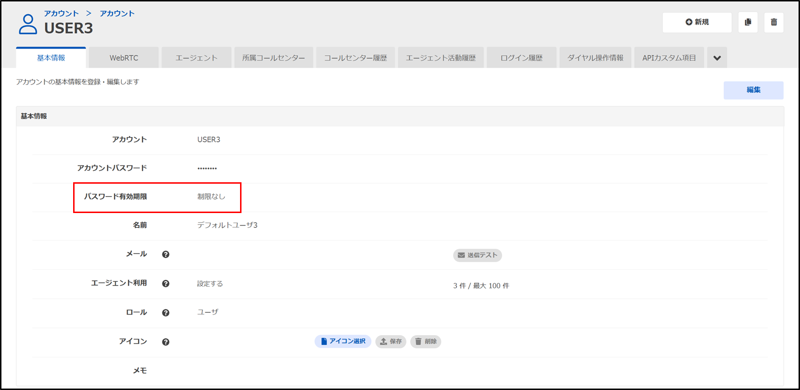800x390 pixels.
Task: Click the 編集 button
Action: coord(753,90)
